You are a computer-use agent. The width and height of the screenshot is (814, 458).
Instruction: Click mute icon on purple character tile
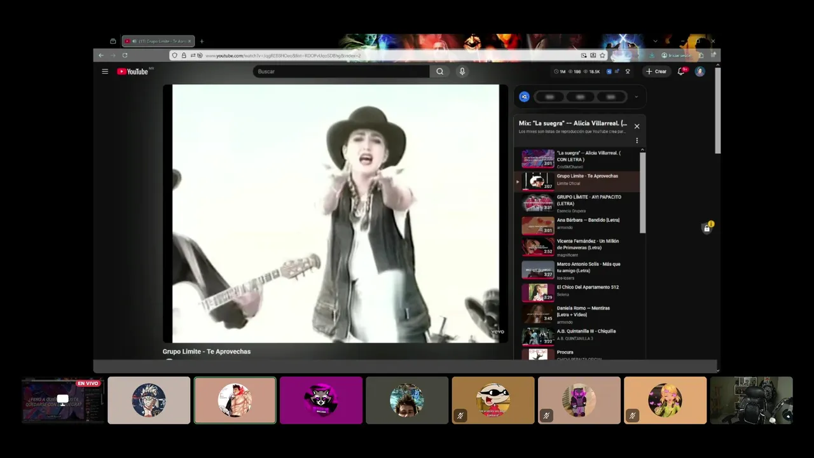click(x=546, y=416)
